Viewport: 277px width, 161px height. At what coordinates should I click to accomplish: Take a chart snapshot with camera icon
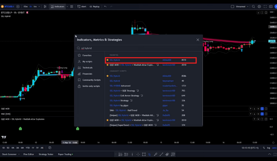point(271,7)
